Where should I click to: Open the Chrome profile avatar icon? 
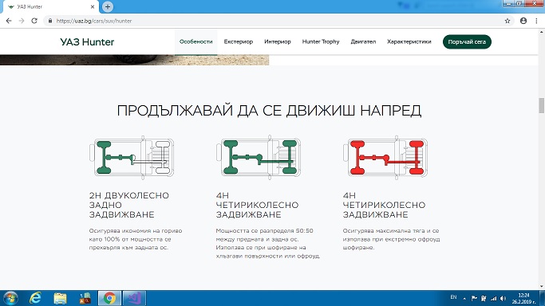523,21
